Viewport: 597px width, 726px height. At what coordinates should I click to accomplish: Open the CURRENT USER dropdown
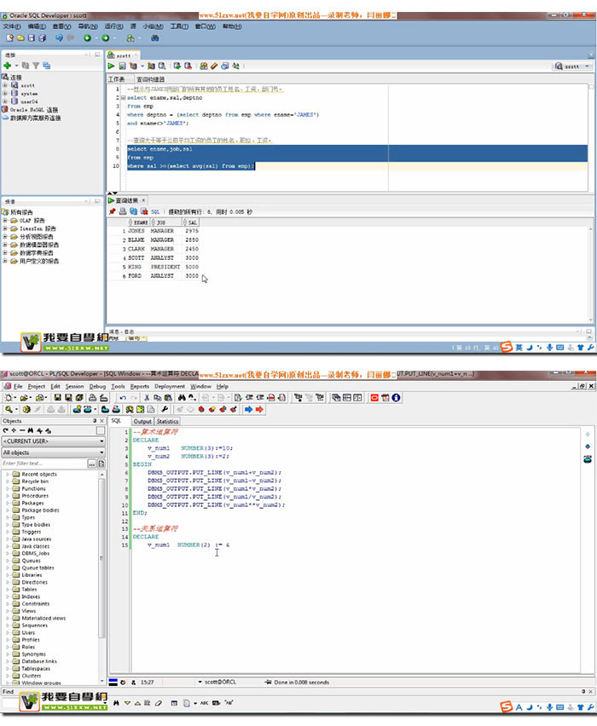pos(53,441)
